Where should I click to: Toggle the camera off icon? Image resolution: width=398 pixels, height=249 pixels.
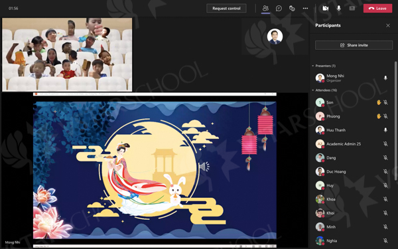click(326, 9)
